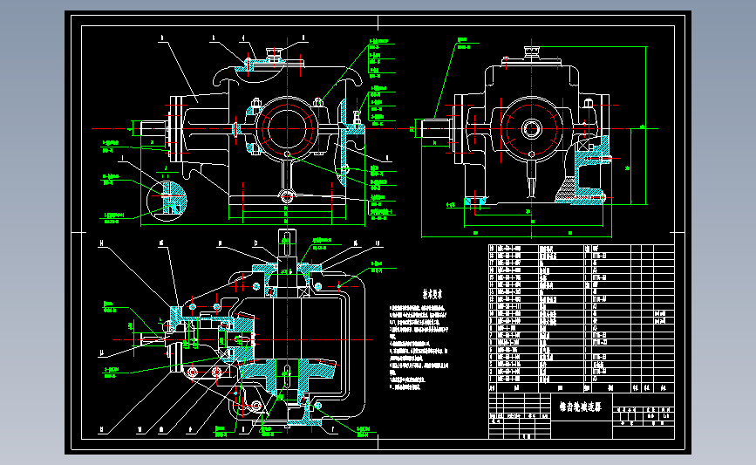The width and height of the screenshot is (756, 465).
Task: Click the circular detail view with cyan hatching
Action: 167,201
